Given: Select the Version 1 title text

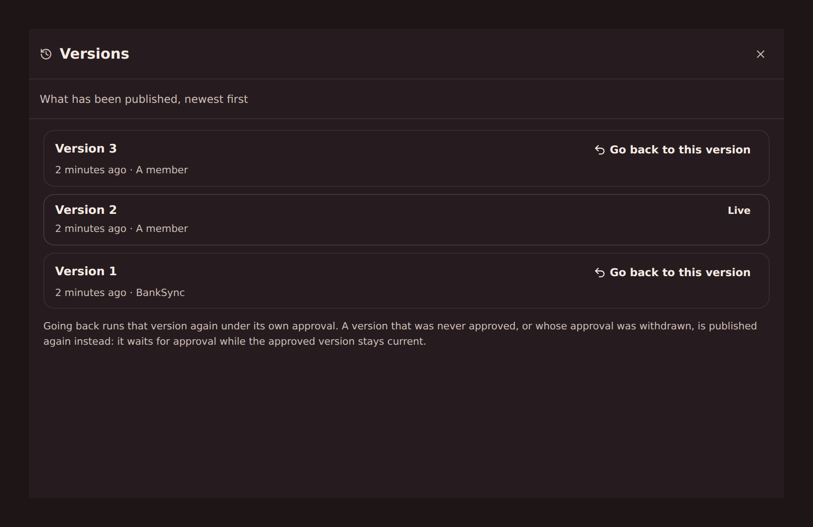Looking at the screenshot, I should point(86,271).
